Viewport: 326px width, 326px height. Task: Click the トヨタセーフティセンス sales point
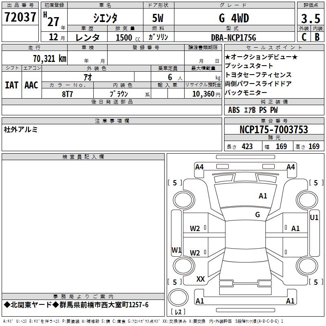pos(258,75)
